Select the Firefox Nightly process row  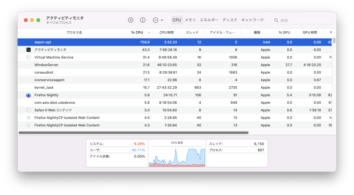(x=175, y=95)
